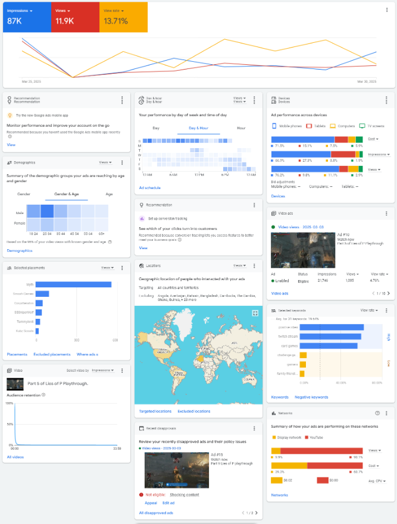The width and height of the screenshot is (397, 524).
Task: Toggle the TV screens legend item
Action: tap(371, 126)
